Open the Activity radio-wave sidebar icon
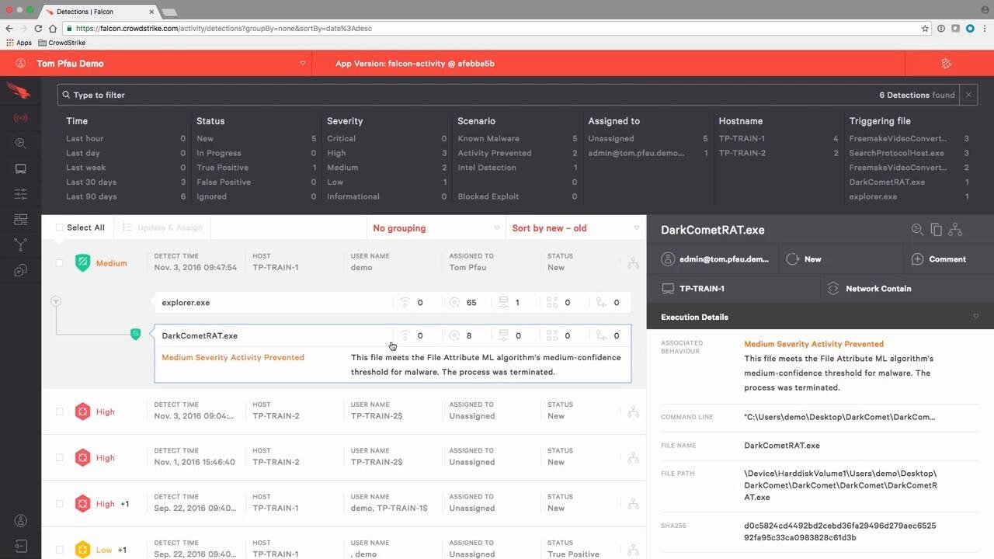This screenshot has height=559, width=994. pyautogui.click(x=20, y=118)
